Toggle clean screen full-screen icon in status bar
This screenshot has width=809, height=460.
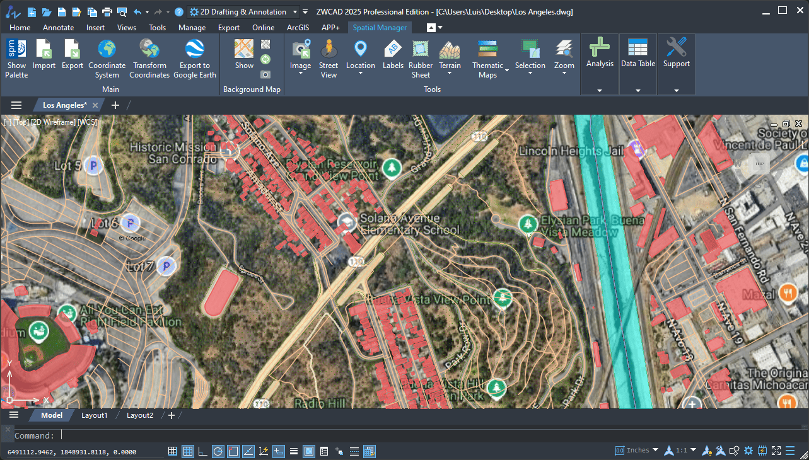coord(776,451)
